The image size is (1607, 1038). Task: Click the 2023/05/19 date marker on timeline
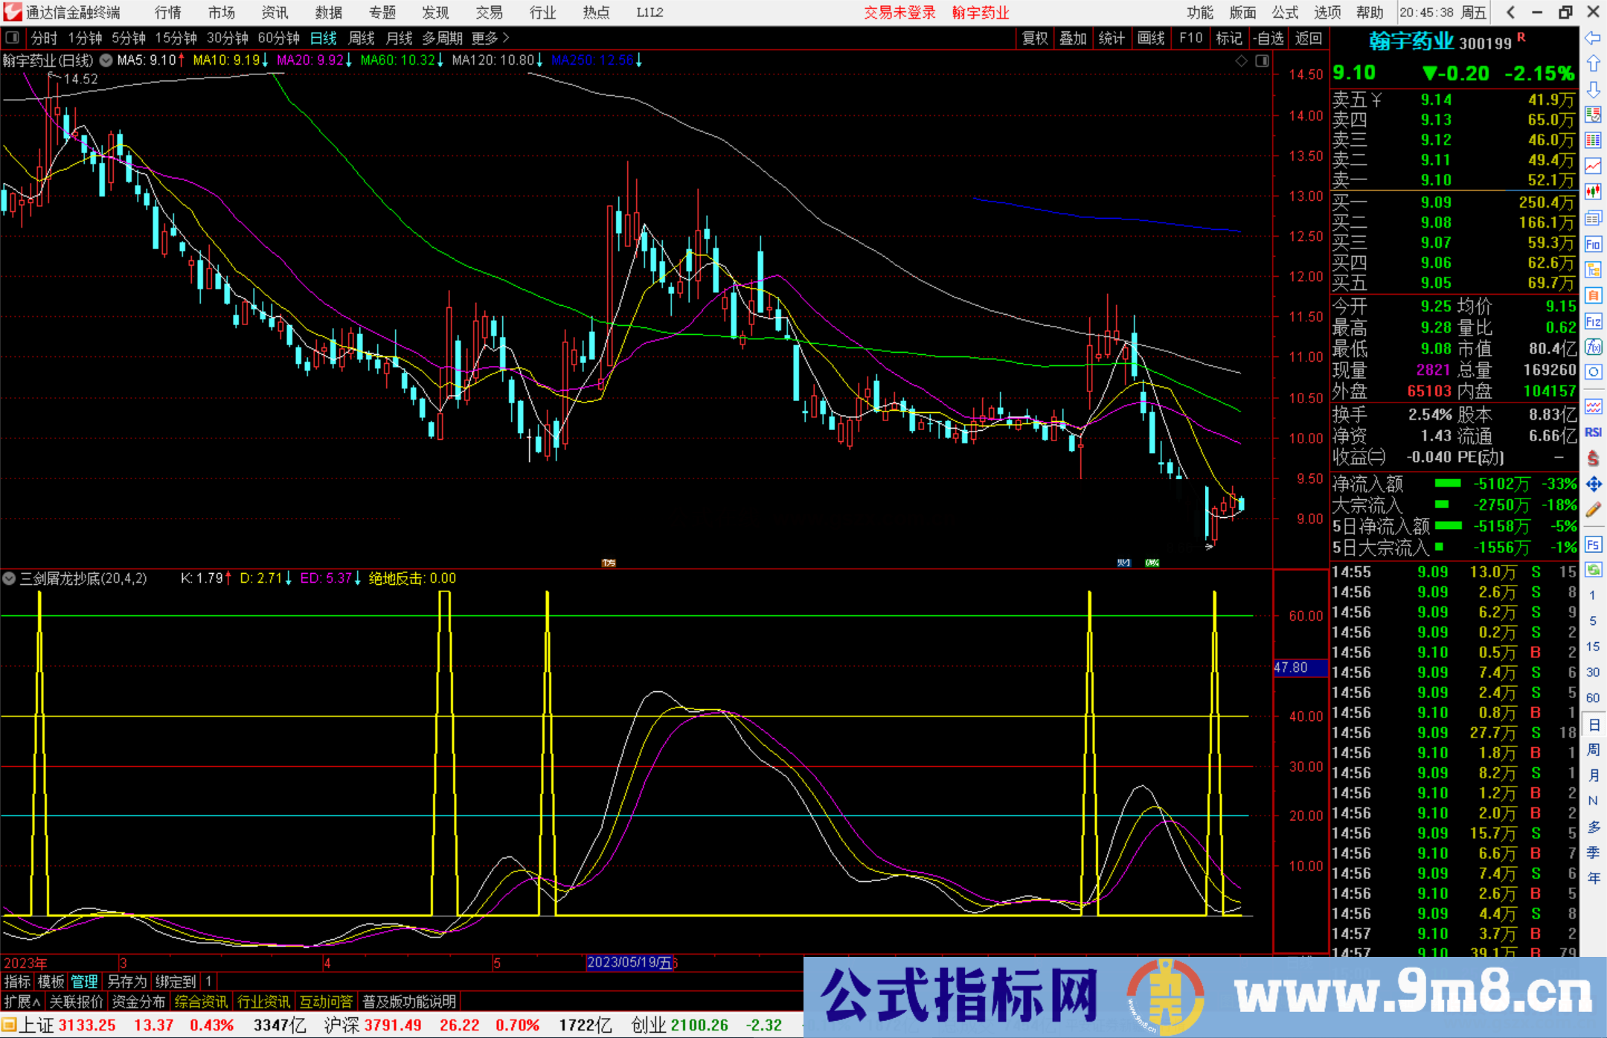click(630, 963)
